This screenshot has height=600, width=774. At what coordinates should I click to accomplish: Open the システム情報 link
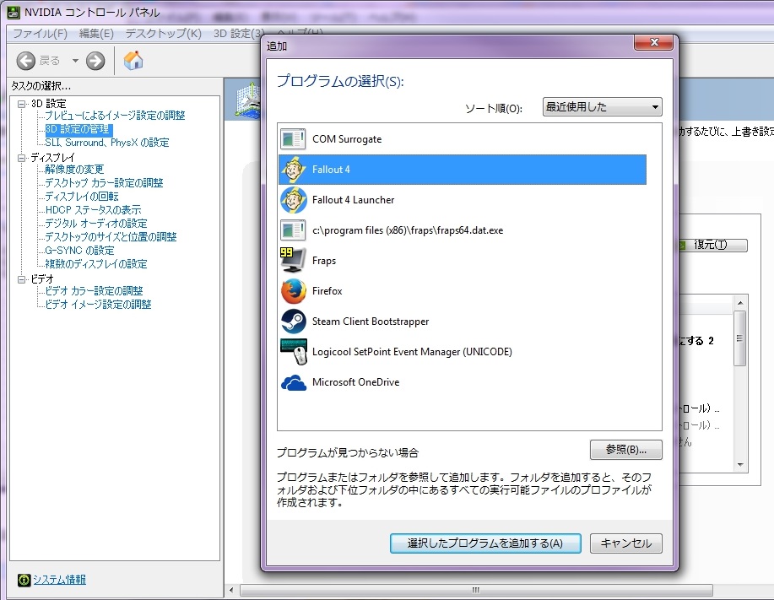click(x=59, y=580)
